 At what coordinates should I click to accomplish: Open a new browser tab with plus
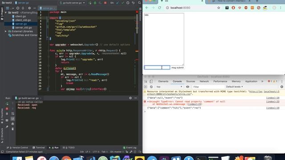tap(257, 1)
